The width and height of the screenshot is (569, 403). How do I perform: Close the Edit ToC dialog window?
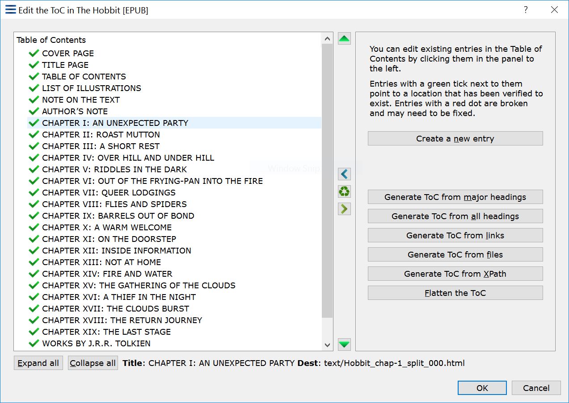(x=554, y=9)
